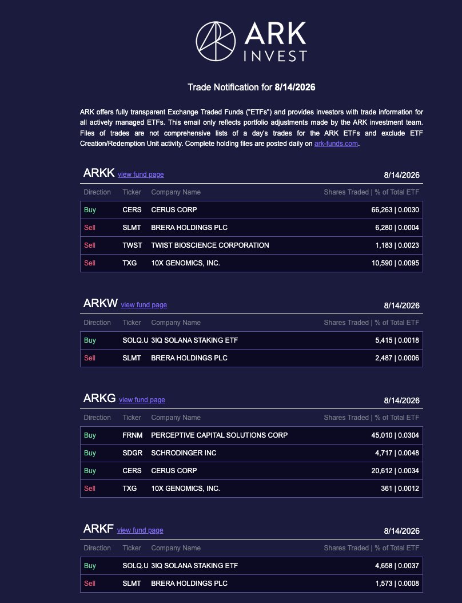Open ARKK view fund page link
Screen dimensions: 462x603
[x=141, y=174]
